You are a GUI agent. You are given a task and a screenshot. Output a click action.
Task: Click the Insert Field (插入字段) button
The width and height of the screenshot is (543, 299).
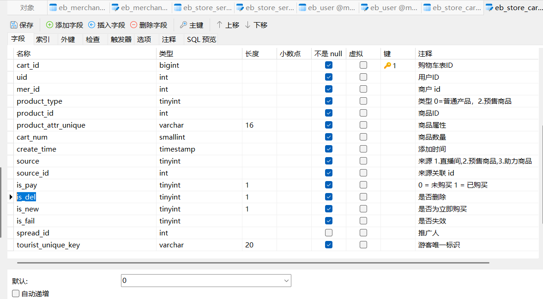107,25
